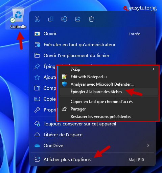
Task: Click the Share icon in top row
Action: 78,19
